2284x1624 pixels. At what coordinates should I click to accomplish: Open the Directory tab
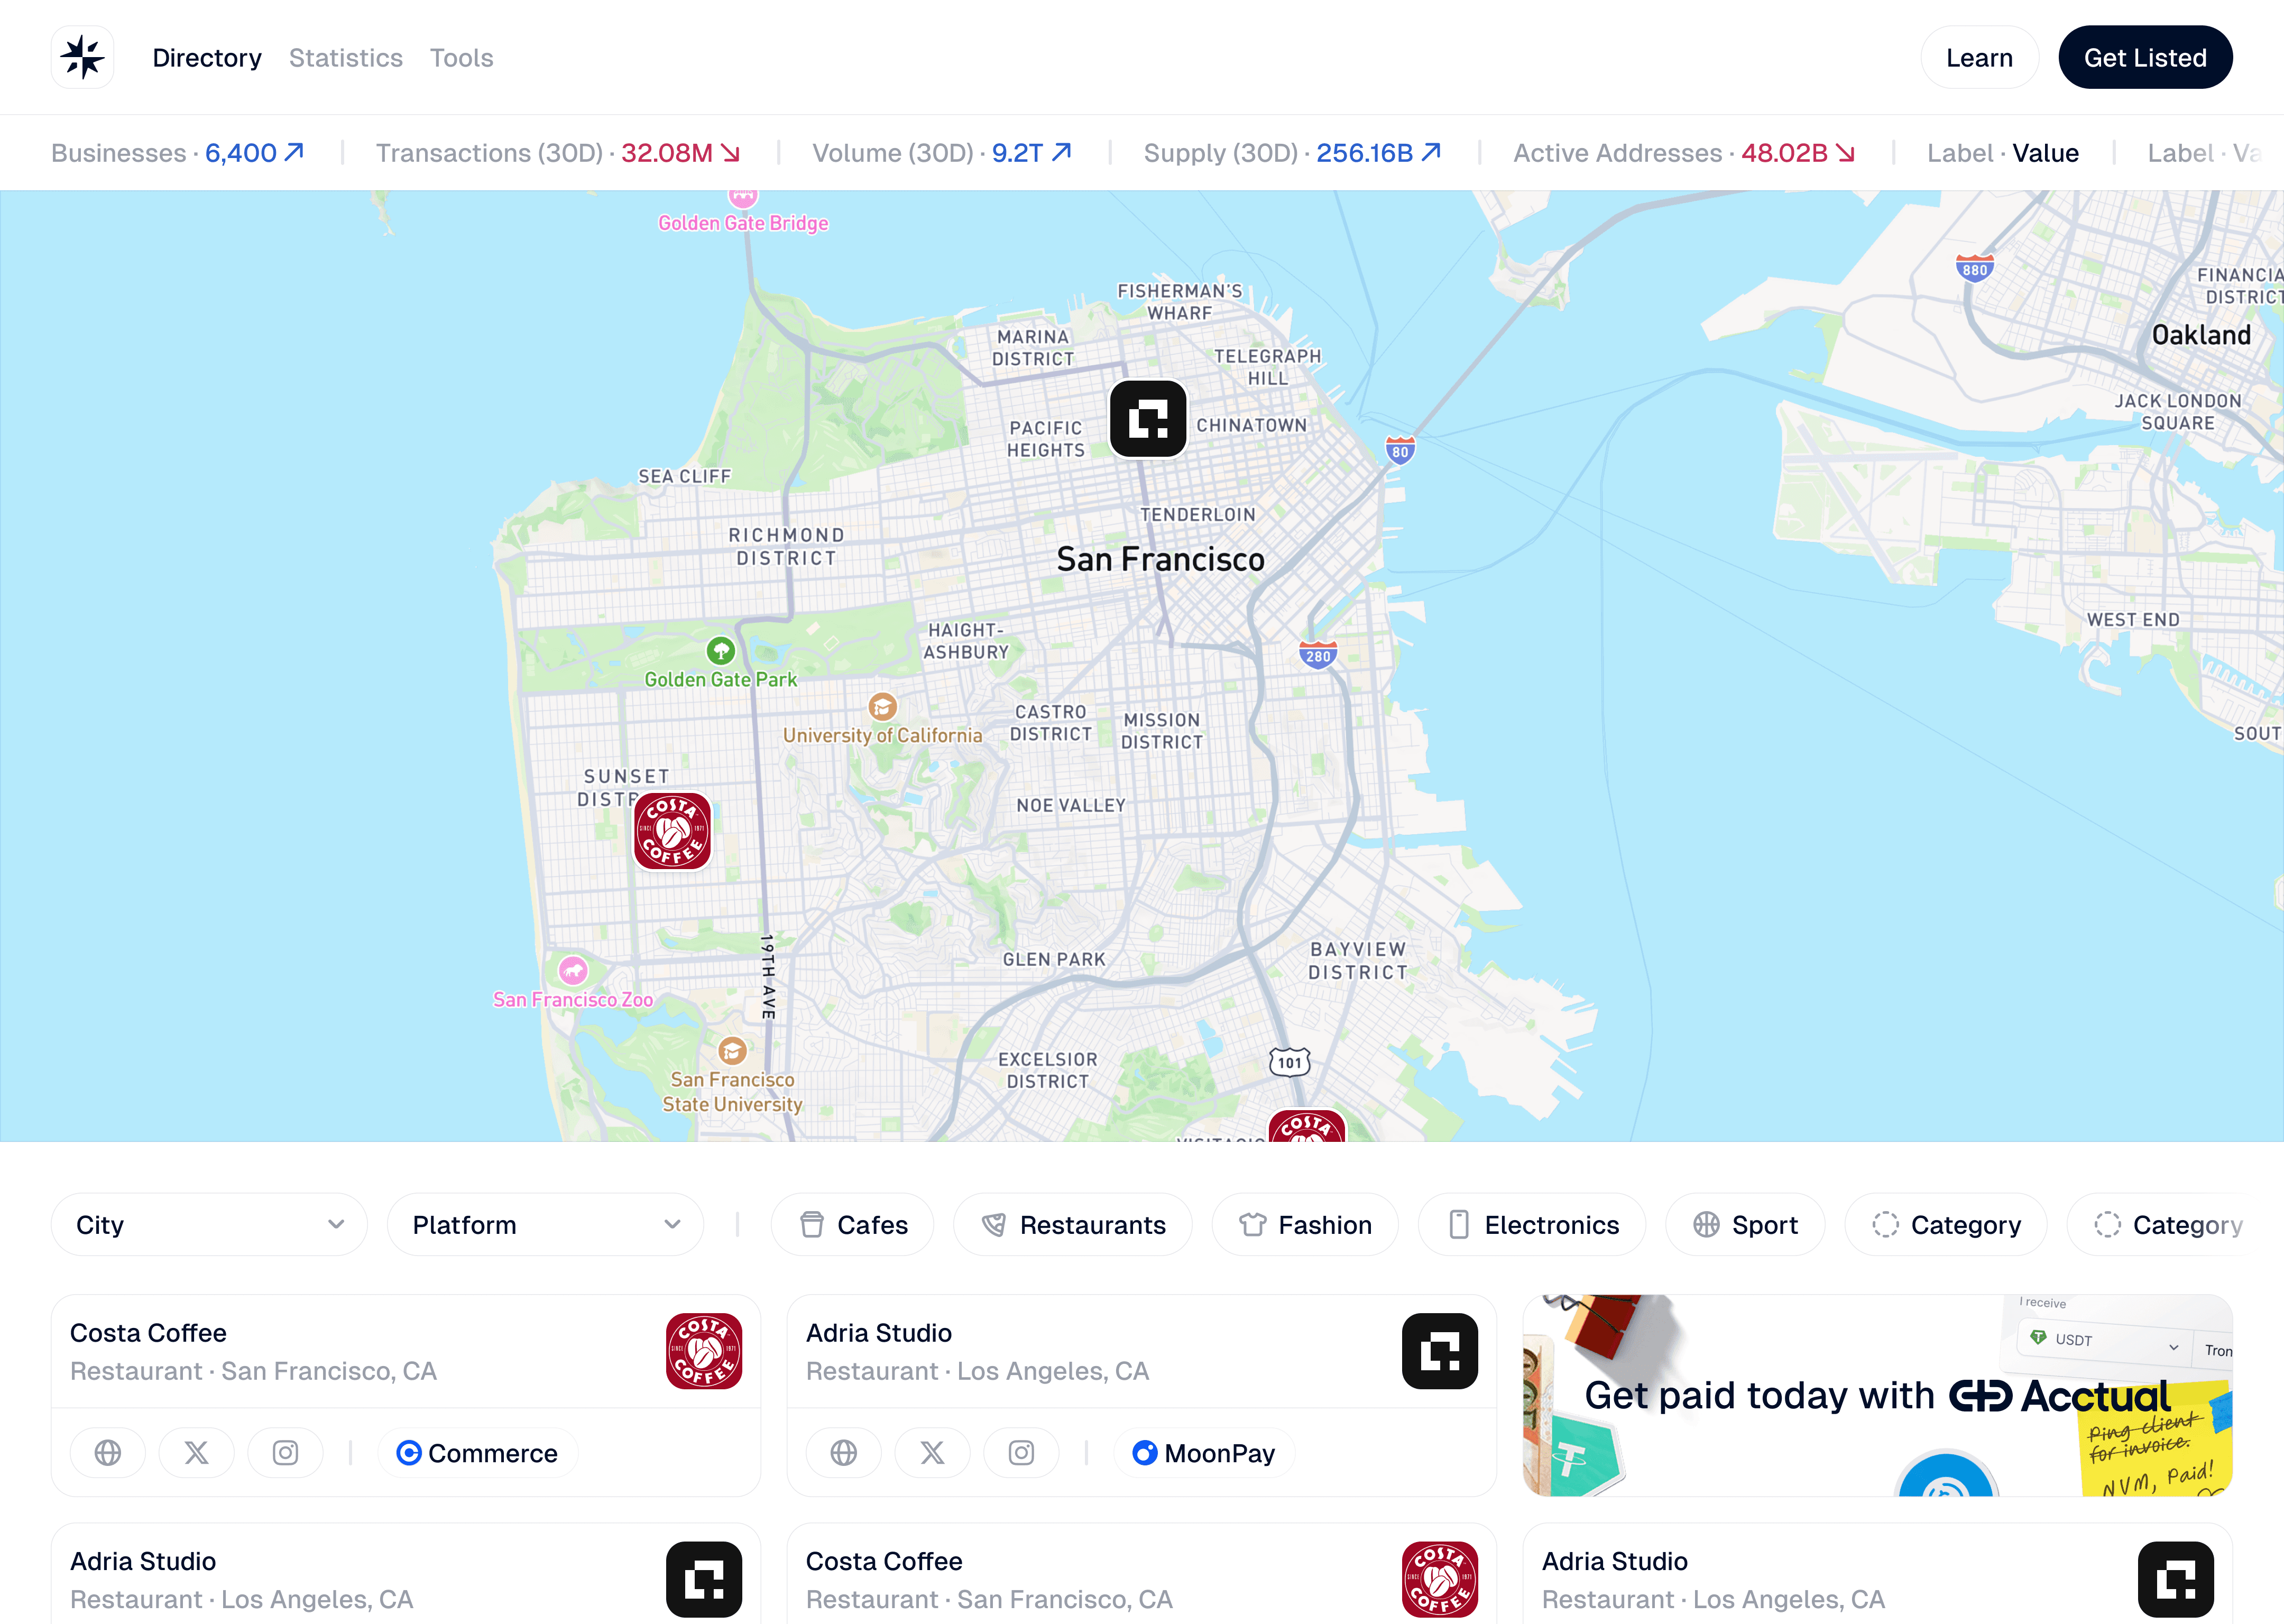click(207, 58)
